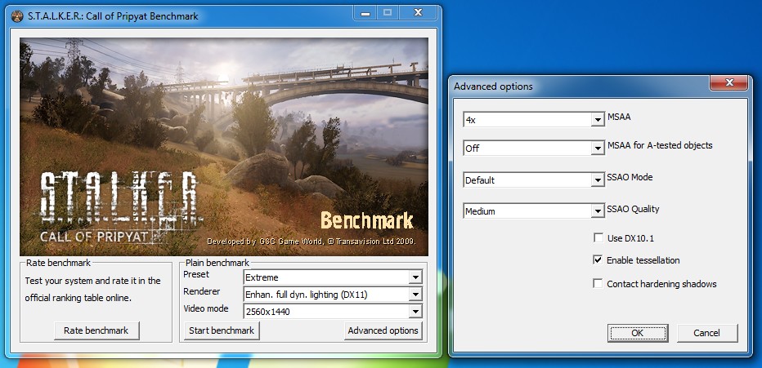Expand MSAA for A-tested objects dropdown

534,149
